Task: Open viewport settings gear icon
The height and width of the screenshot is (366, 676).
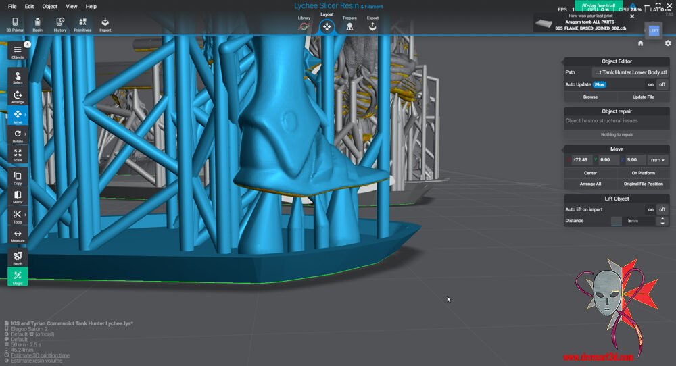Action: click(x=668, y=43)
